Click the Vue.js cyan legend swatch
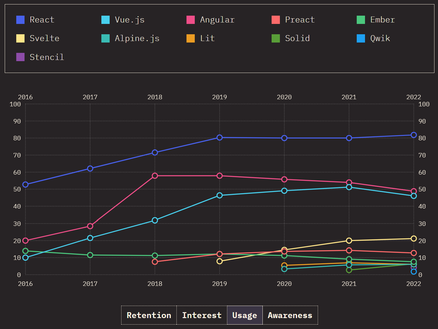The height and width of the screenshot is (329, 438). click(106, 20)
